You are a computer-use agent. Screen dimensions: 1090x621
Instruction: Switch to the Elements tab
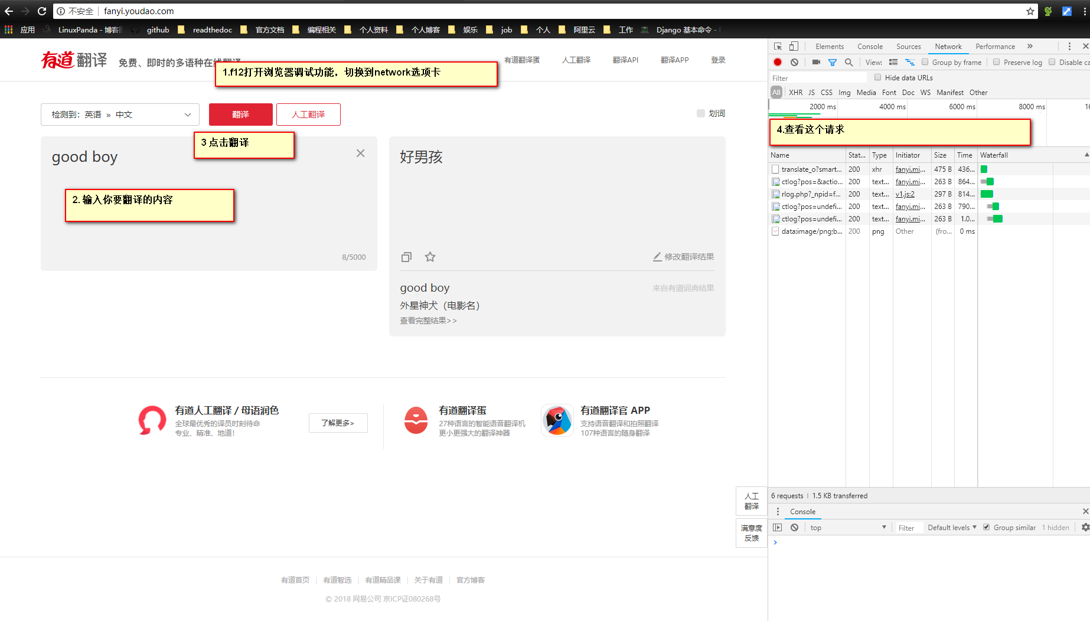[830, 46]
